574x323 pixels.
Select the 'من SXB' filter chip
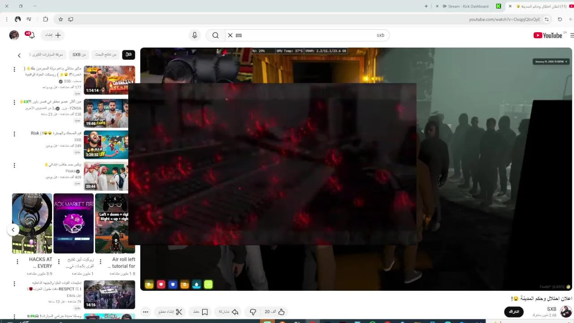click(79, 55)
